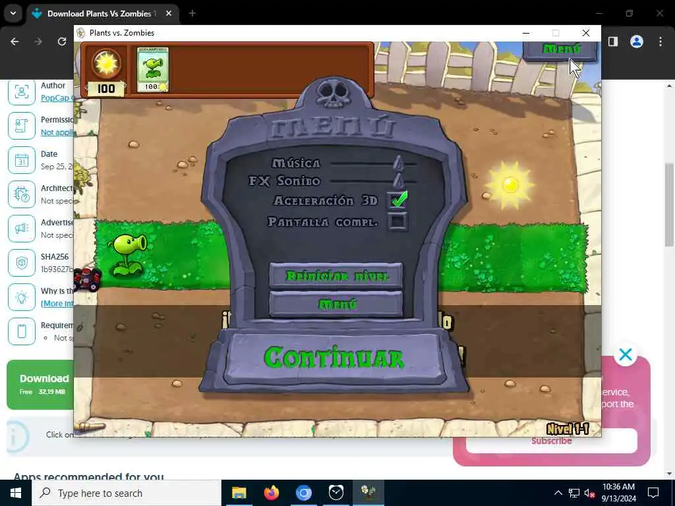Viewport: 675px width, 506px height.
Task: Open the More info link
Action: pos(57,303)
